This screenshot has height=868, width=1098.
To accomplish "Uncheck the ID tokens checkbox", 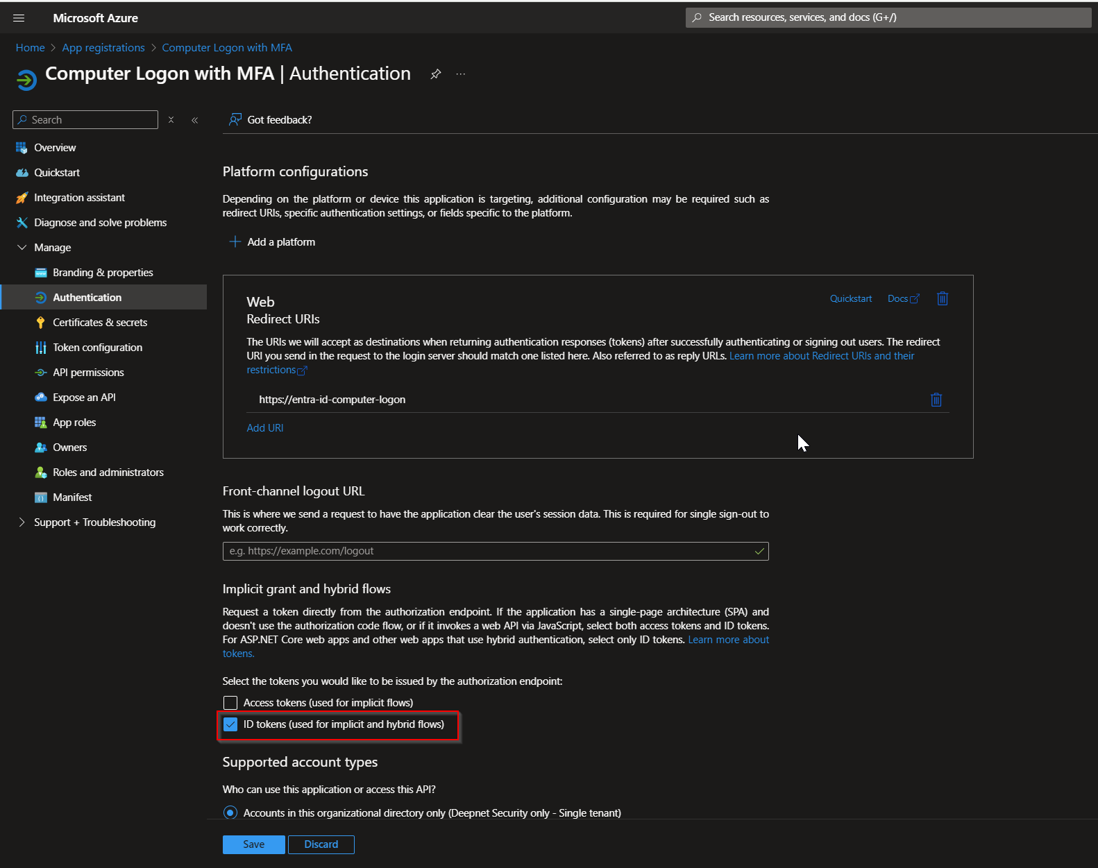I will 230,724.
